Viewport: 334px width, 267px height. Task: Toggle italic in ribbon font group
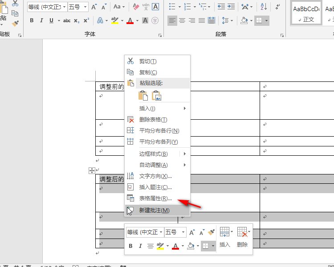point(41,20)
